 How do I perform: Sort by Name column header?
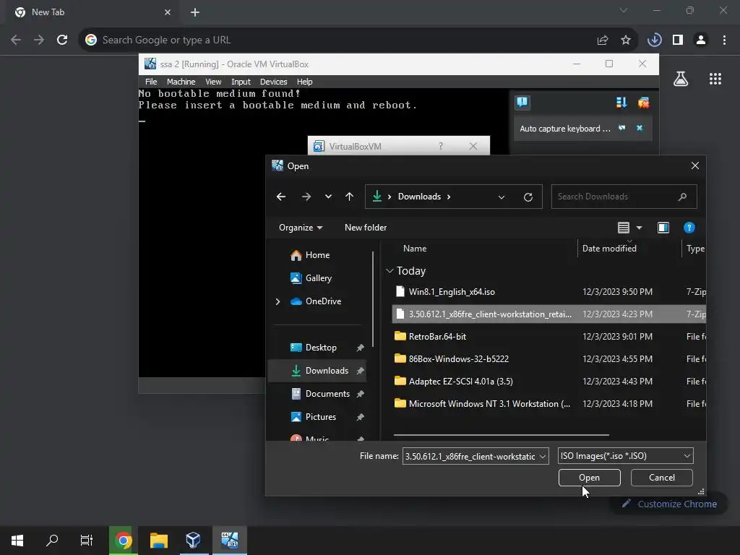point(415,249)
